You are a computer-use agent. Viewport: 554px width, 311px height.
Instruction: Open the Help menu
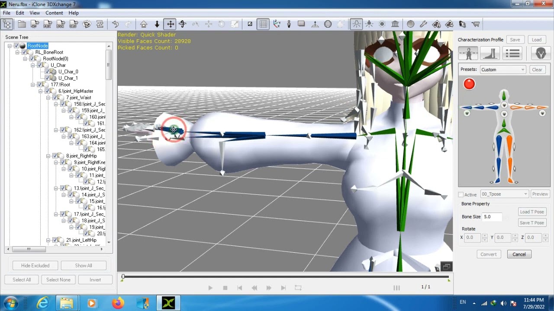[x=74, y=13]
